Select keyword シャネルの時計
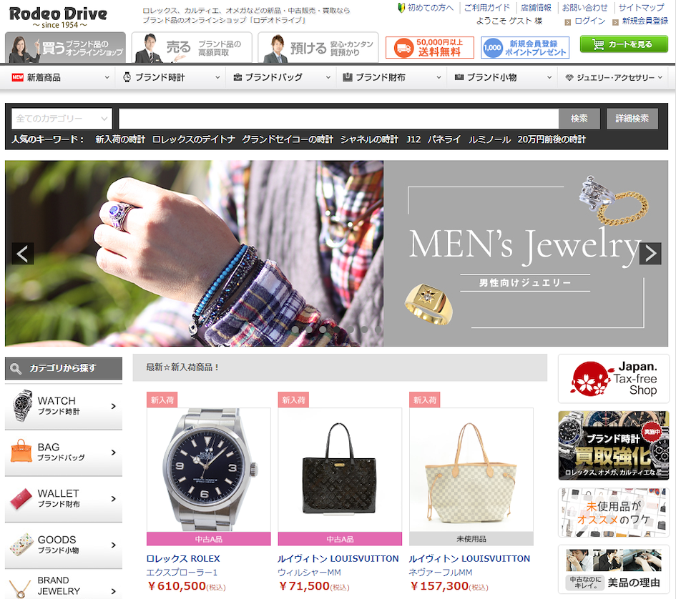The image size is (676, 599). [x=369, y=139]
